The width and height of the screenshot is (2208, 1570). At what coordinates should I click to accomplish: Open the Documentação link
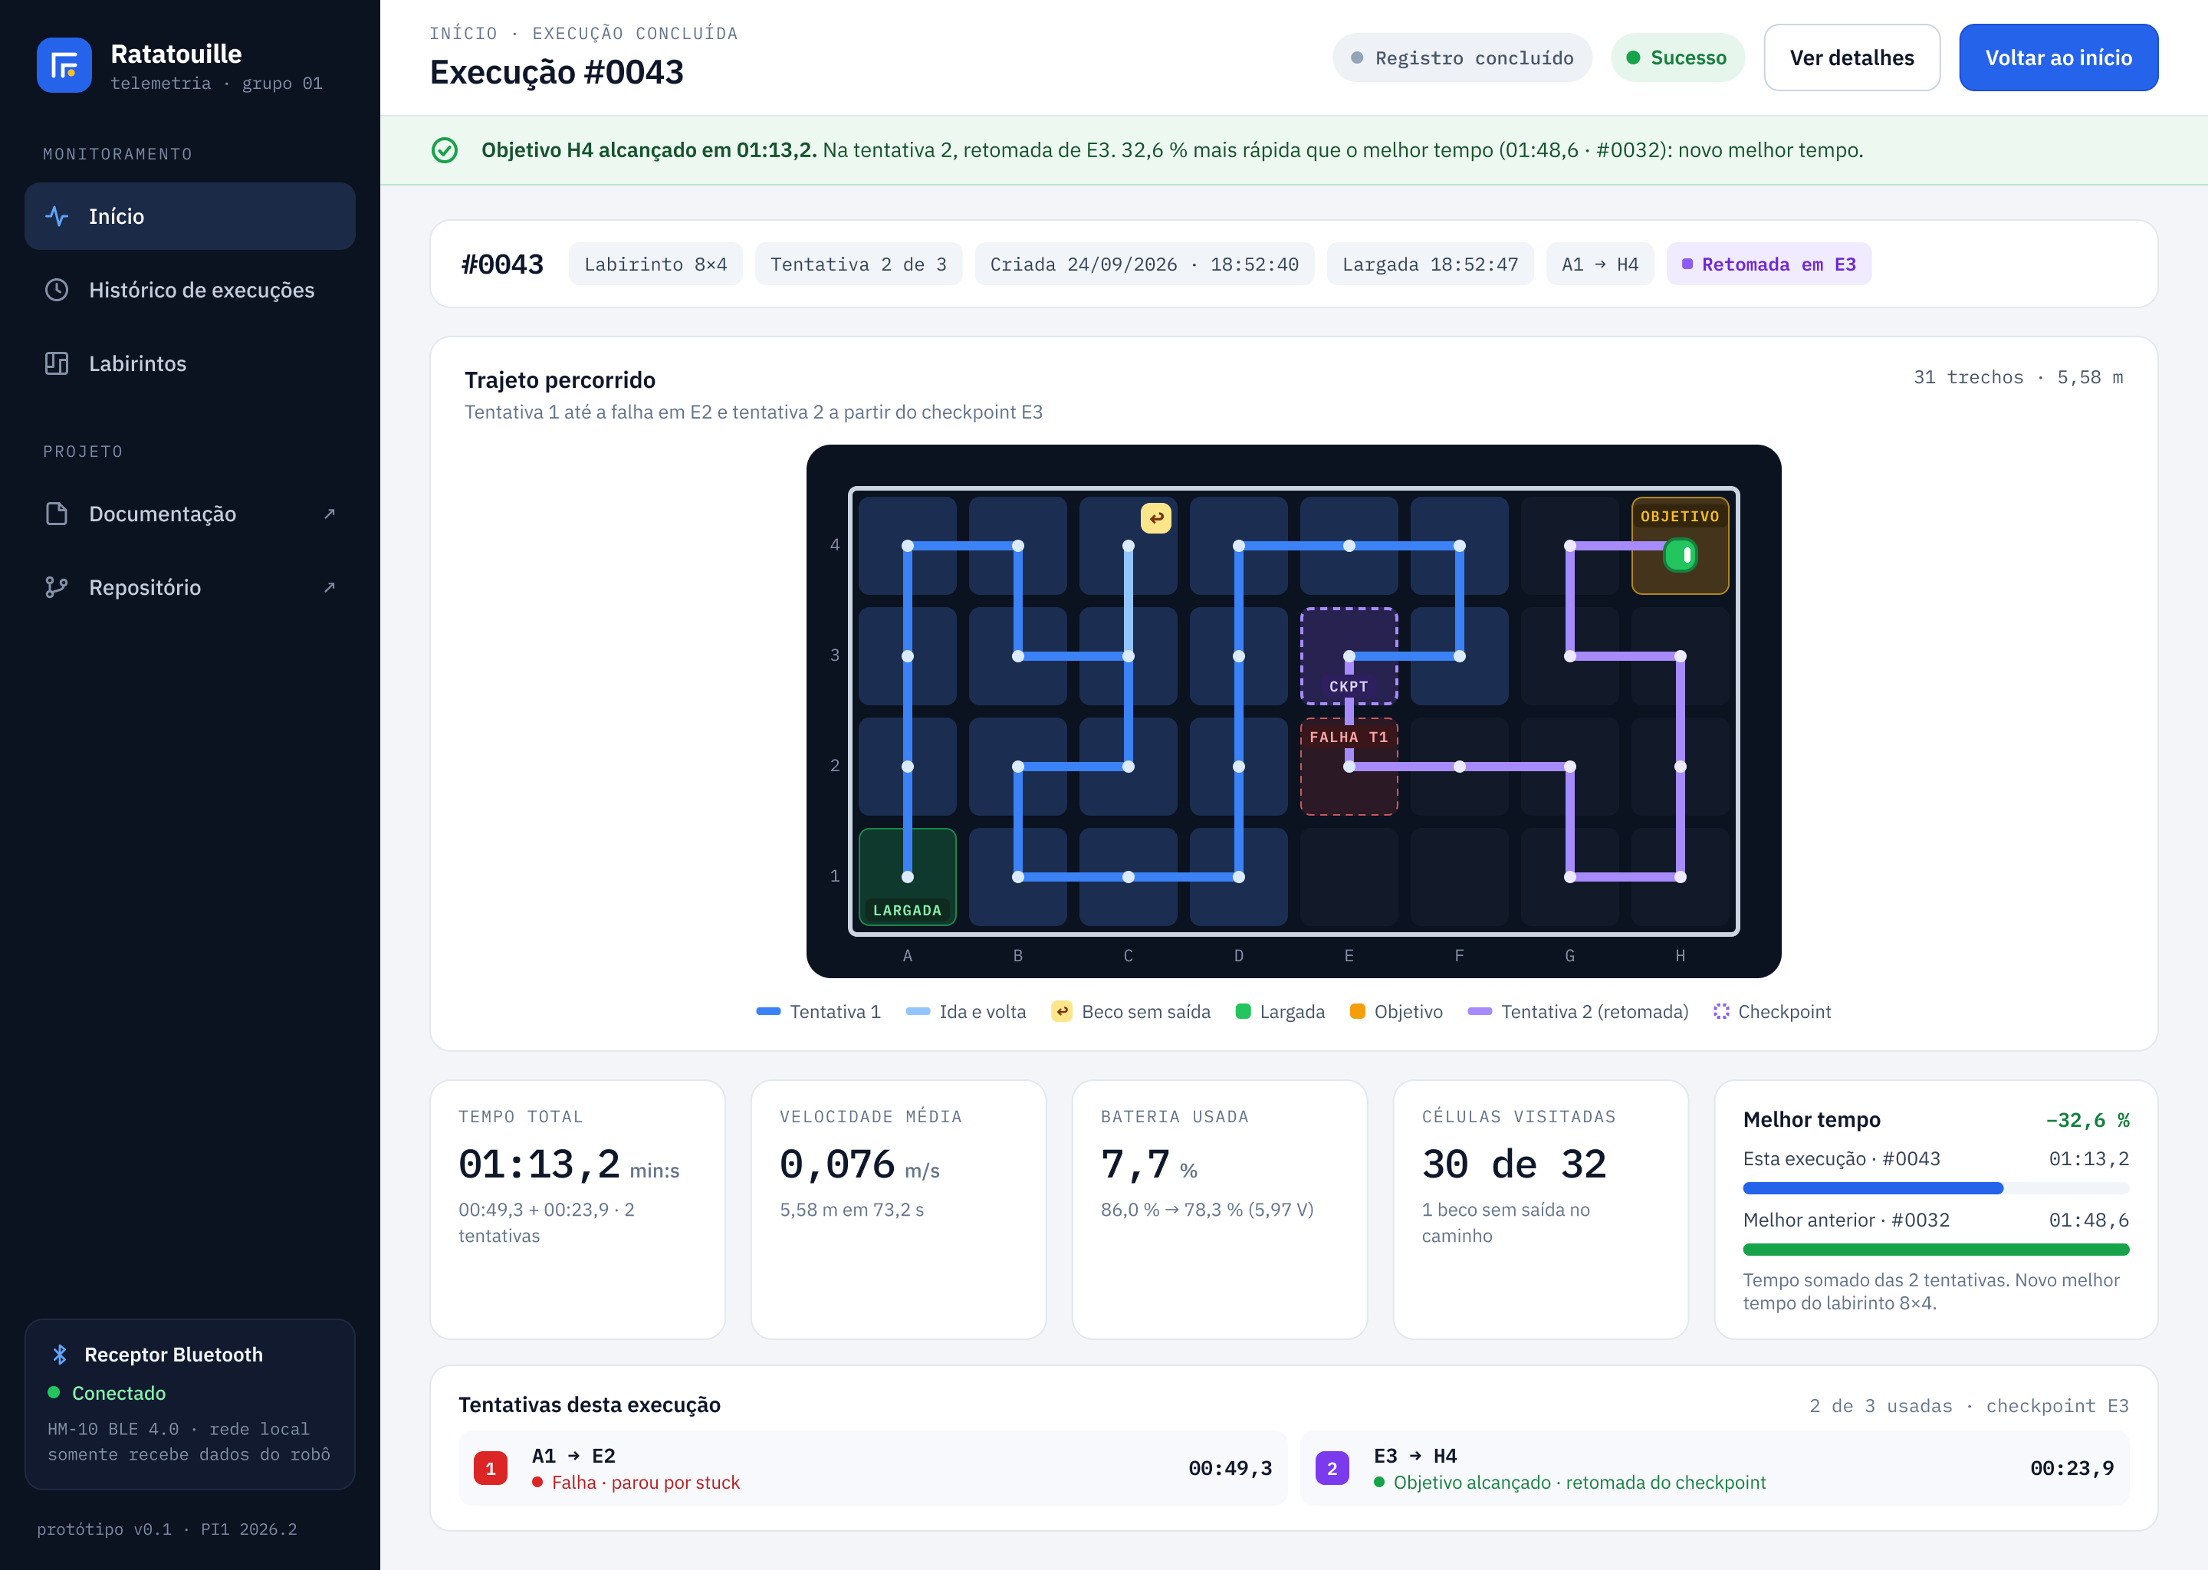(x=189, y=514)
